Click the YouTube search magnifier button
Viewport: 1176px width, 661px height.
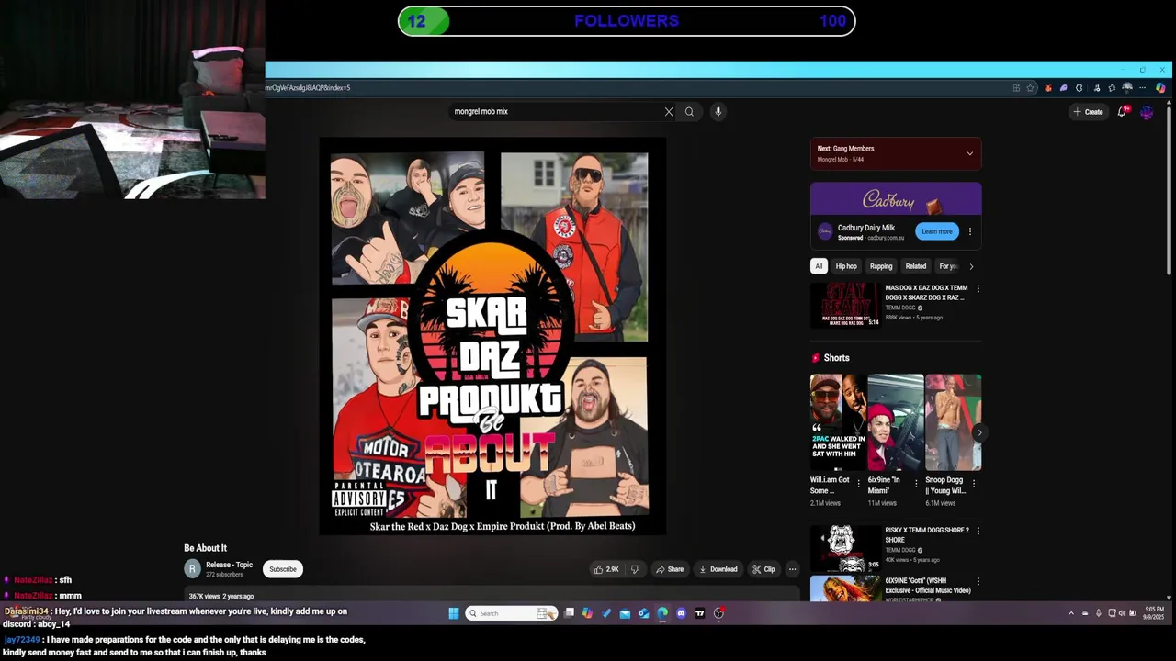pyautogui.click(x=689, y=111)
